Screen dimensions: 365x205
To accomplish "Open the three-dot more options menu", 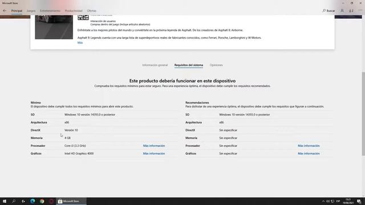I will point(360,11).
